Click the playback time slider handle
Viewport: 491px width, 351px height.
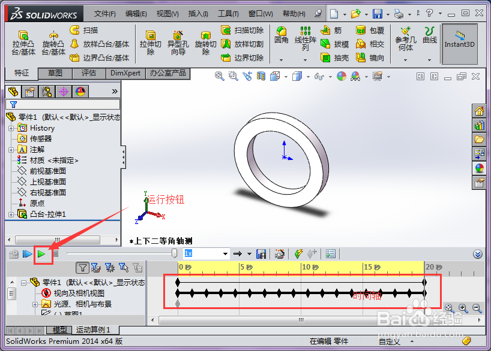coord(175,253)
